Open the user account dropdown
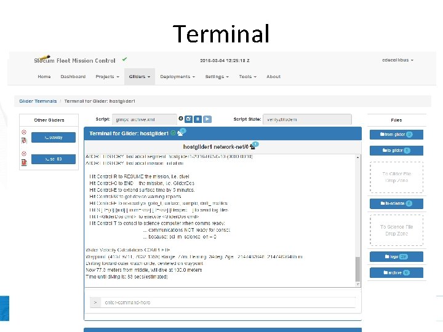 point(398,60)
